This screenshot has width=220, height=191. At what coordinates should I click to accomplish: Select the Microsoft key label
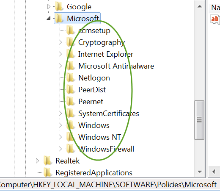click(x=83, y=19)
